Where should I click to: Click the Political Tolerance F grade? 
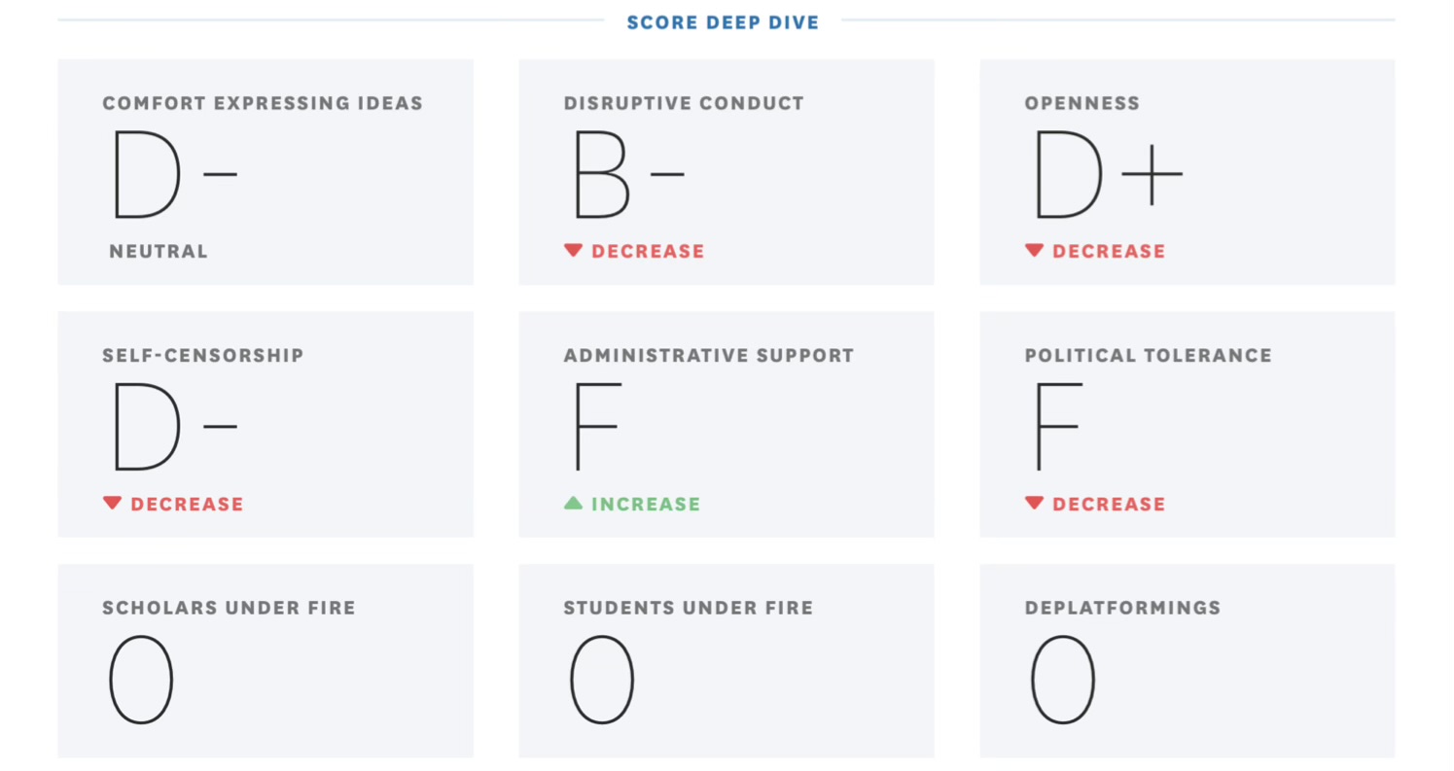tap(1057, 428)
